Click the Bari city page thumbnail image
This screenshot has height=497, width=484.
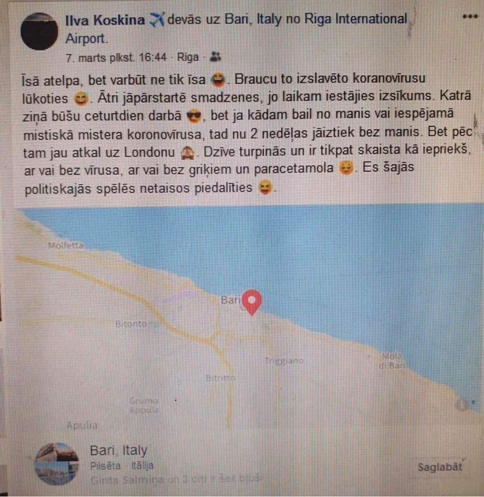point(57,464)
